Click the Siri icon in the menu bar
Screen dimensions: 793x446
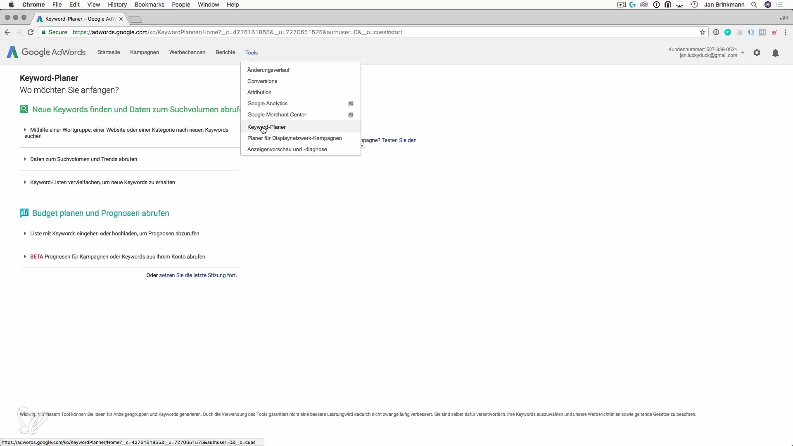click(x=768, y=5)
